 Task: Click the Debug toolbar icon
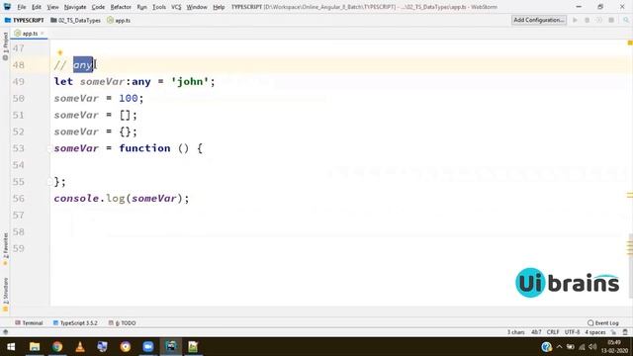pyautogui.click(x=587, y=20)
